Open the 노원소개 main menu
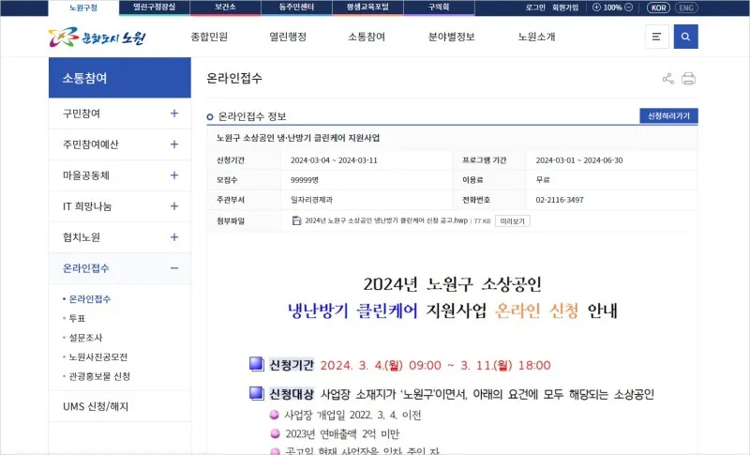Screen dimensions: 750x455 coord(536,37)
